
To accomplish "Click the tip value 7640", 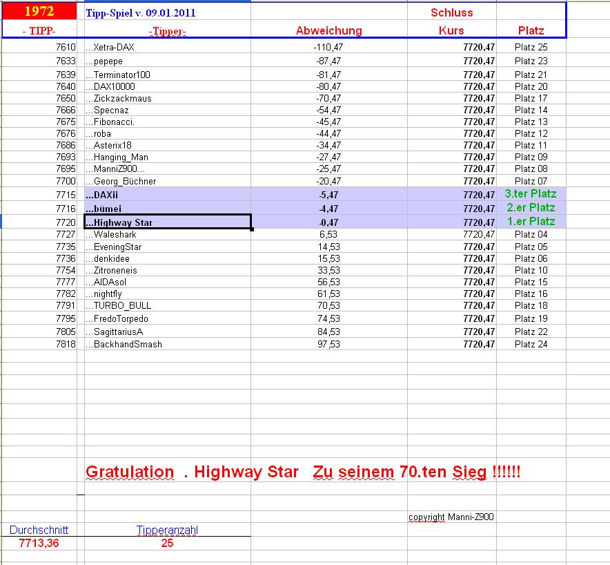I will (x=66, y=86).
